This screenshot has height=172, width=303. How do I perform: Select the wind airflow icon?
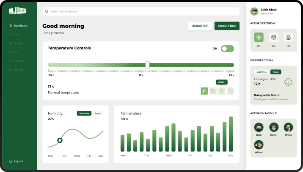[231, 91]
